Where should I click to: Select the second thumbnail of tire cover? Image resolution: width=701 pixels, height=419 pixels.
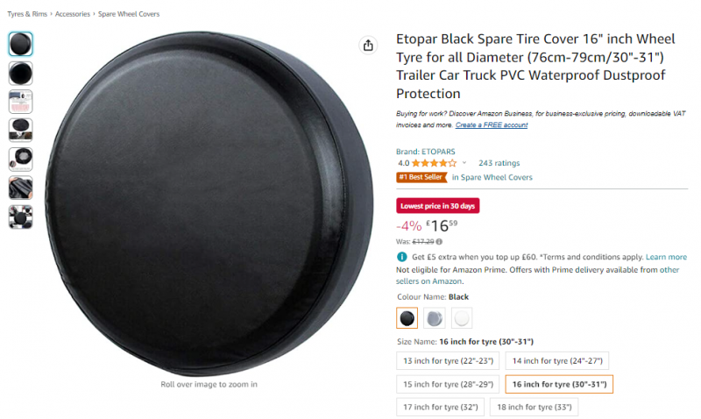click(20, 73)
